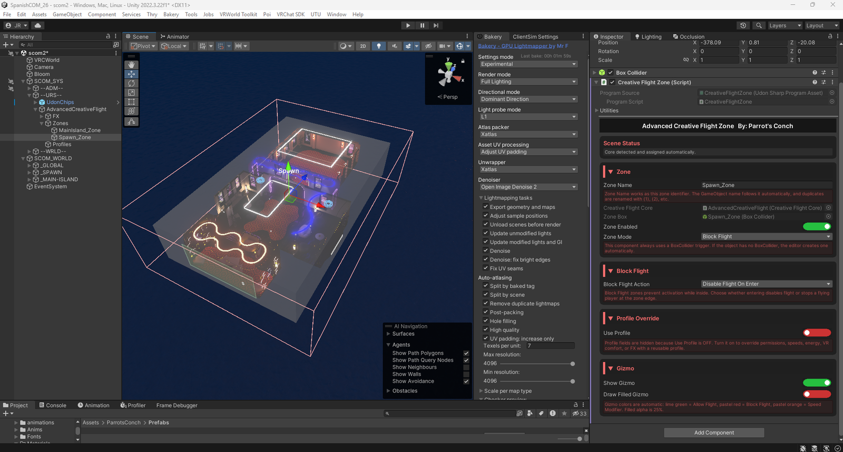Image resolution: width=843 pixels, height=452 pixels.
Task: Open the GameObject menu
Action: coord(67,14)
